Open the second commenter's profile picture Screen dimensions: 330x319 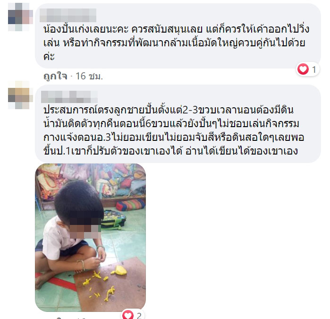[20, 95]
